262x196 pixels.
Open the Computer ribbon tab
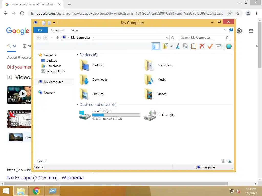point(58,30)
